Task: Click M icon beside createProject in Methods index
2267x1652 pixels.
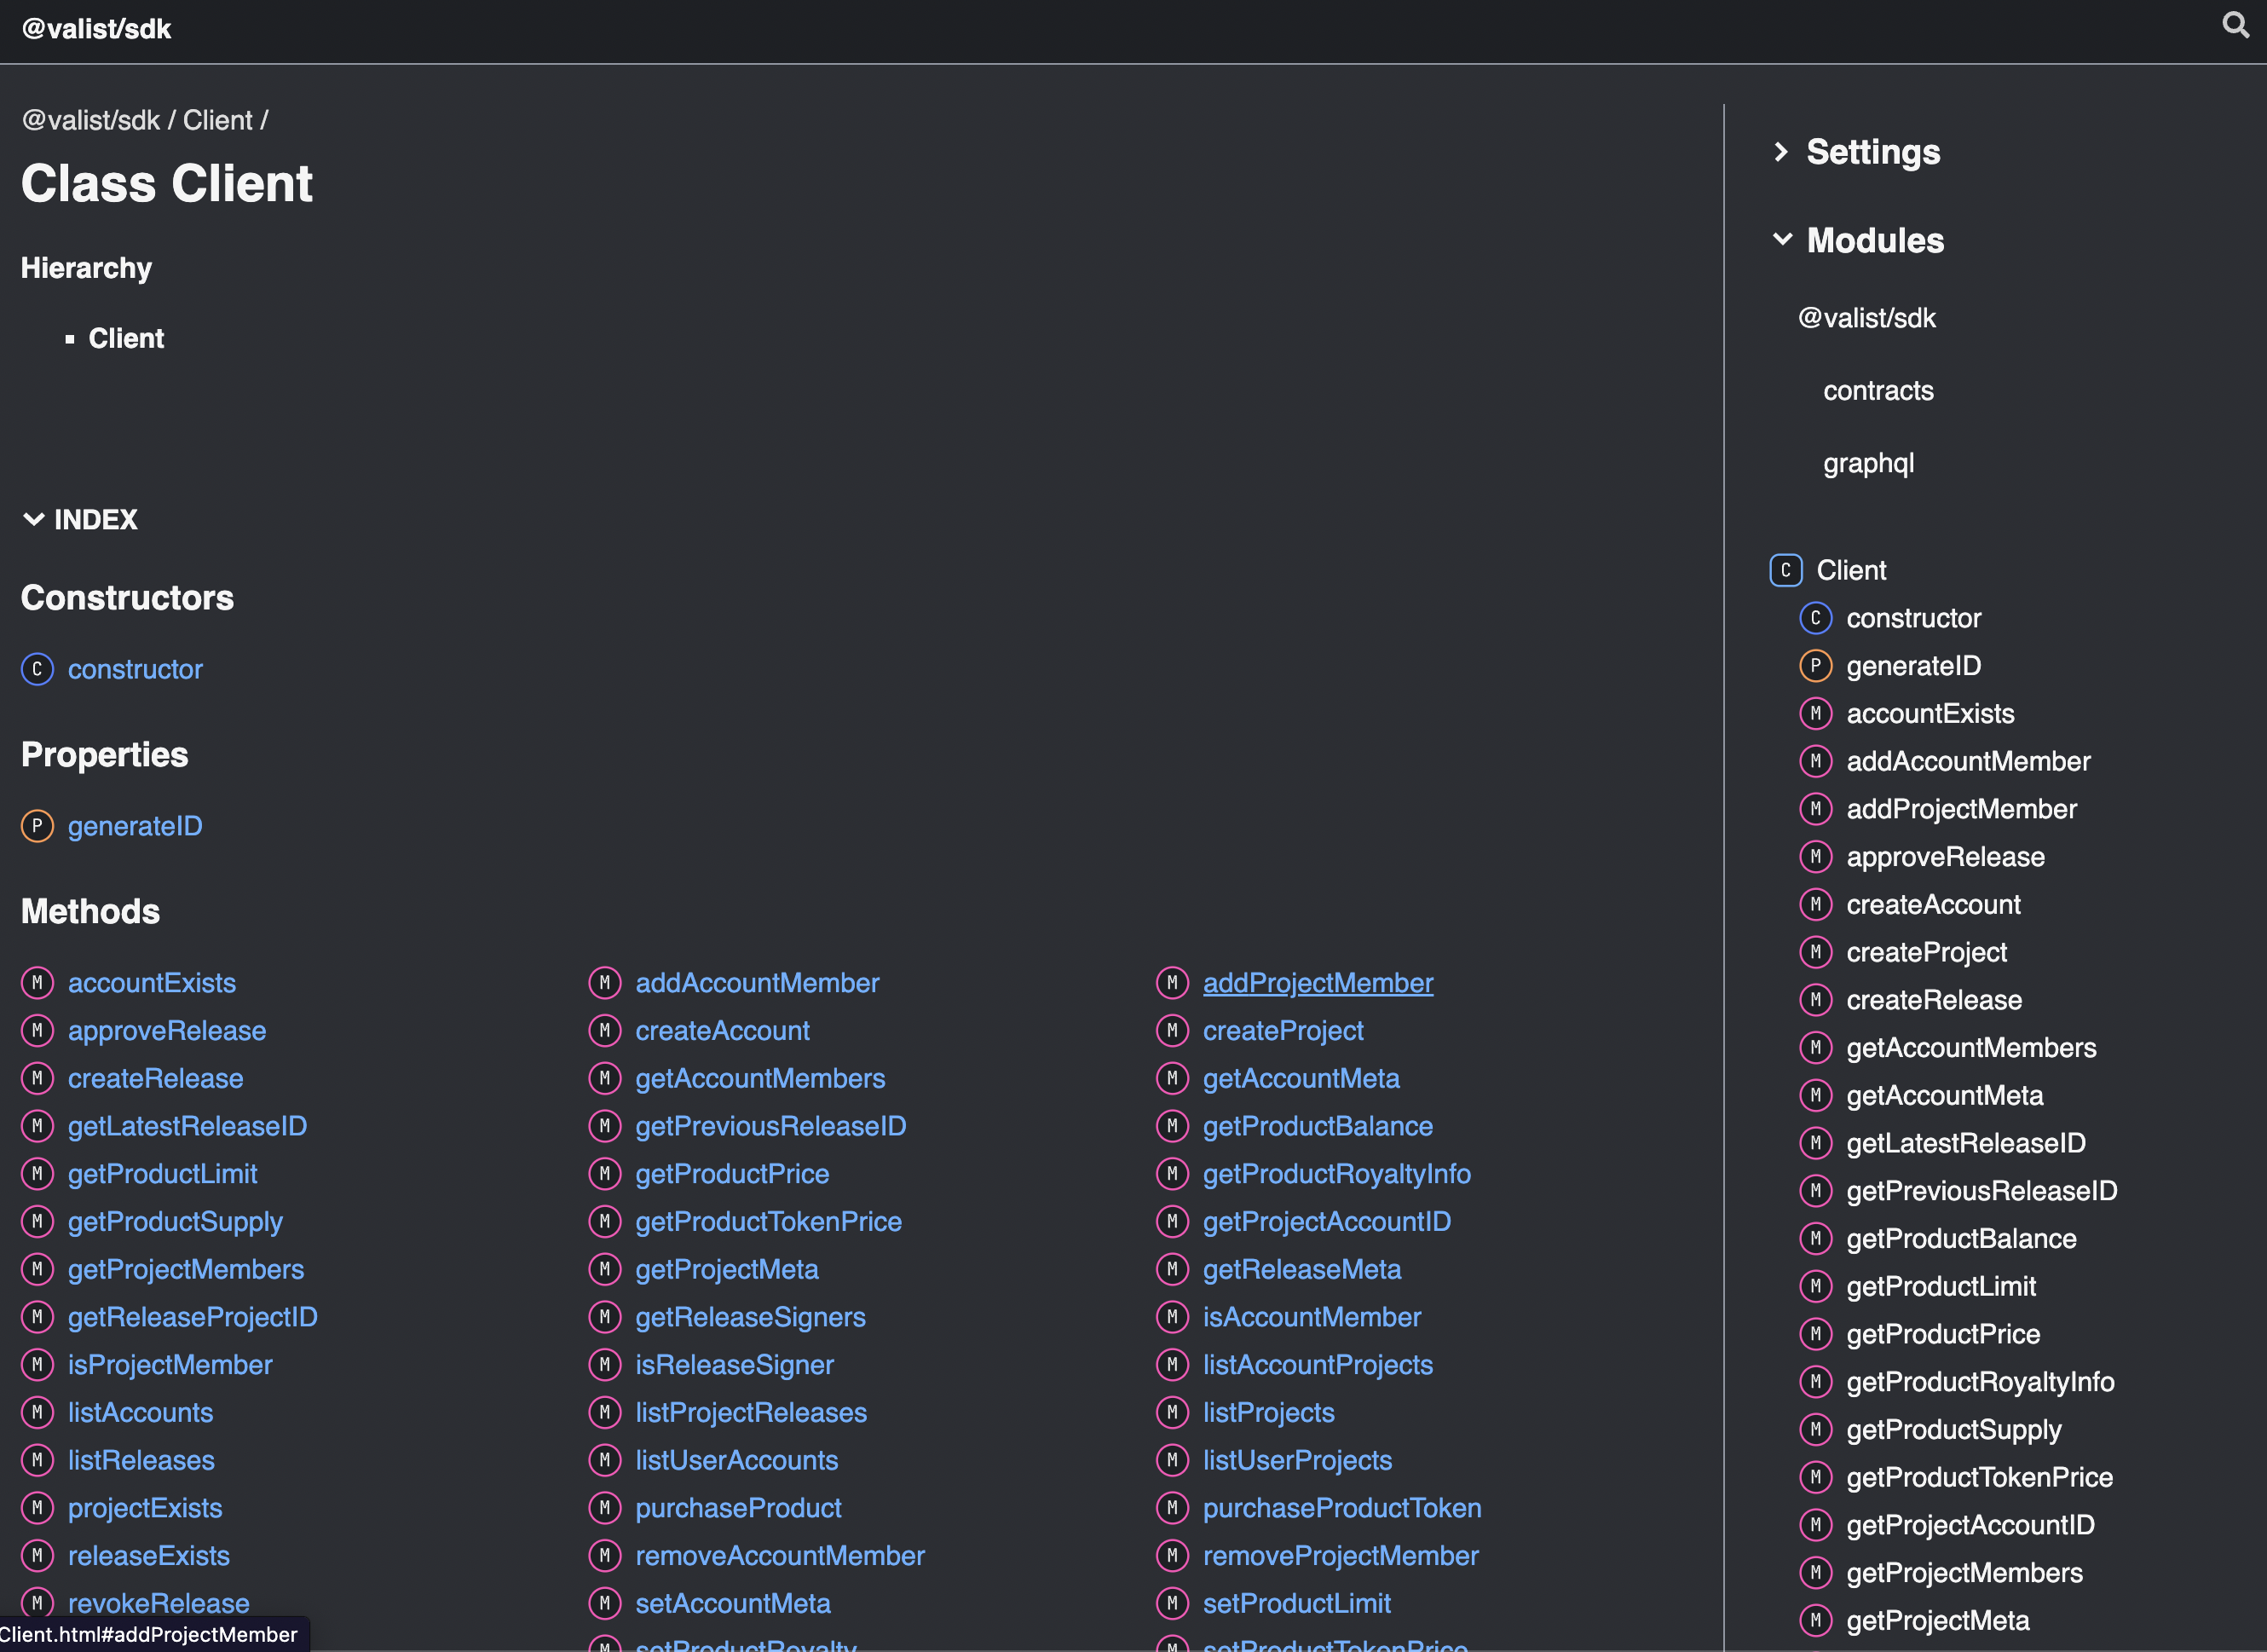Action: point(1173,1031)
